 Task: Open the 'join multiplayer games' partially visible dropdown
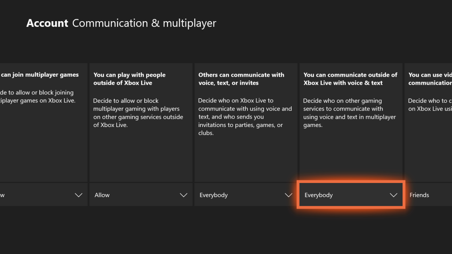[44, 195]
